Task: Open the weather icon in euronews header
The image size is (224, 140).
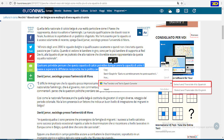Action: [x=170, y=11]
